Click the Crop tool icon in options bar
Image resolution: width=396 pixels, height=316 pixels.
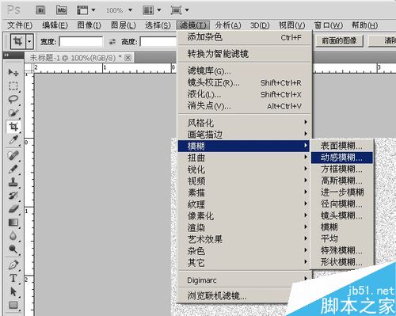(x=18, y=41)
